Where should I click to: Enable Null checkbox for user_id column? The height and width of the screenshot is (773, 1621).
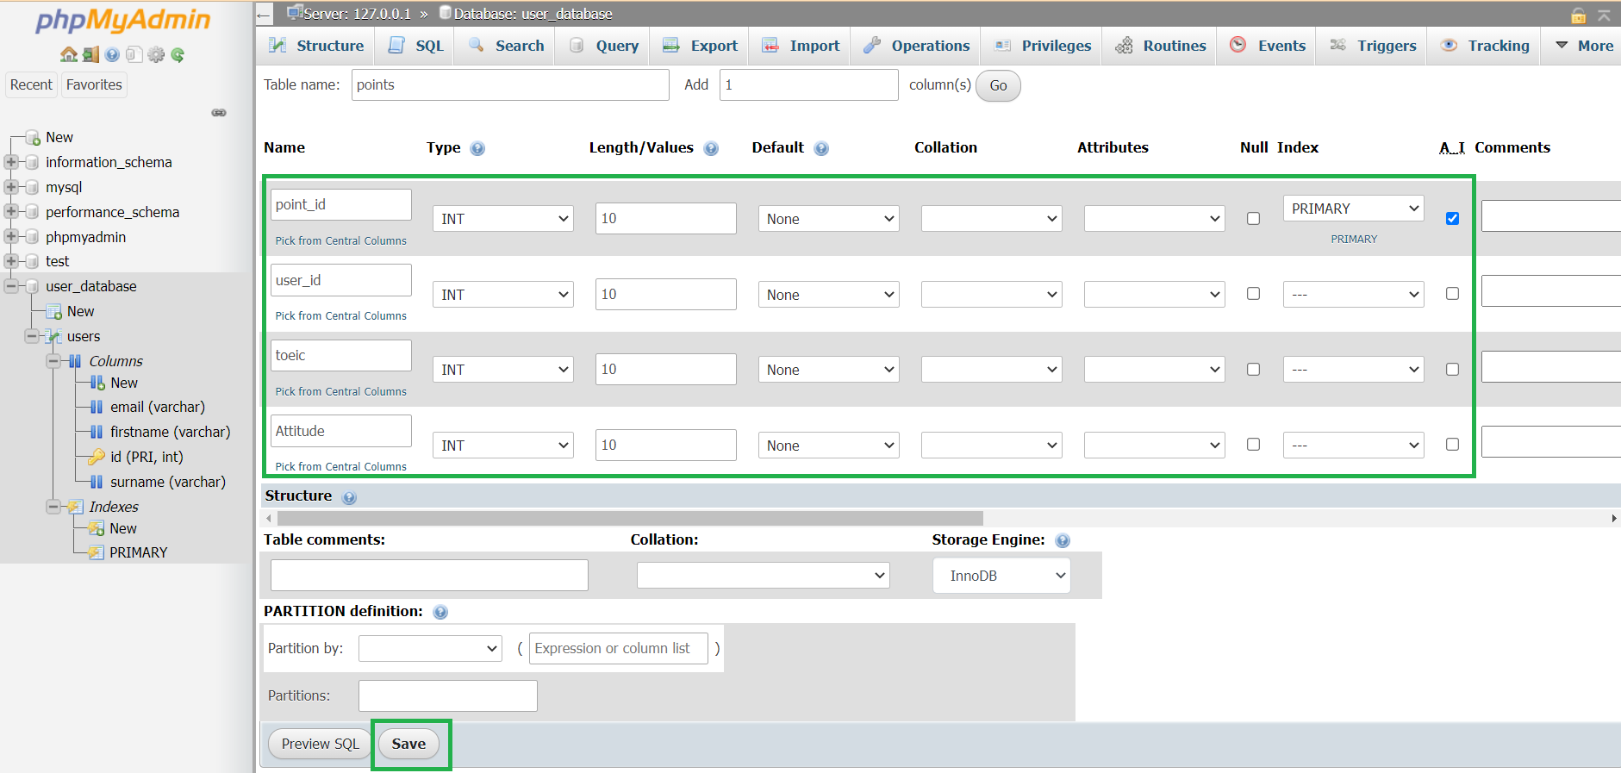1253,294
